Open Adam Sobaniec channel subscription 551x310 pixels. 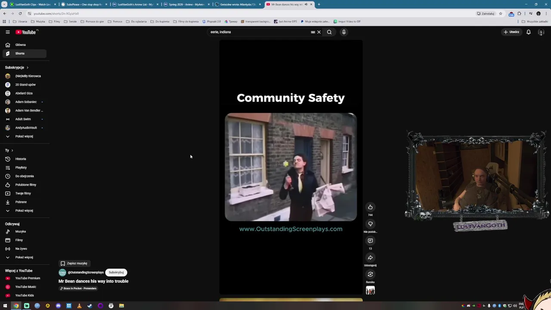click(25, 102)
